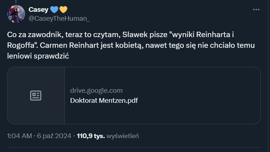Open the @CaseyTheHuman_ handle link
The width and height of the screenshot is (270, 152).
[59, 19]
